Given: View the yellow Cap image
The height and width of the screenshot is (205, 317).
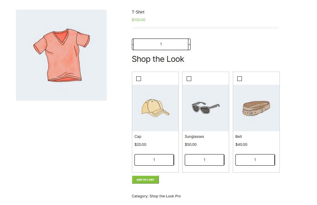Looking at the screenshot, I should 155,108.
